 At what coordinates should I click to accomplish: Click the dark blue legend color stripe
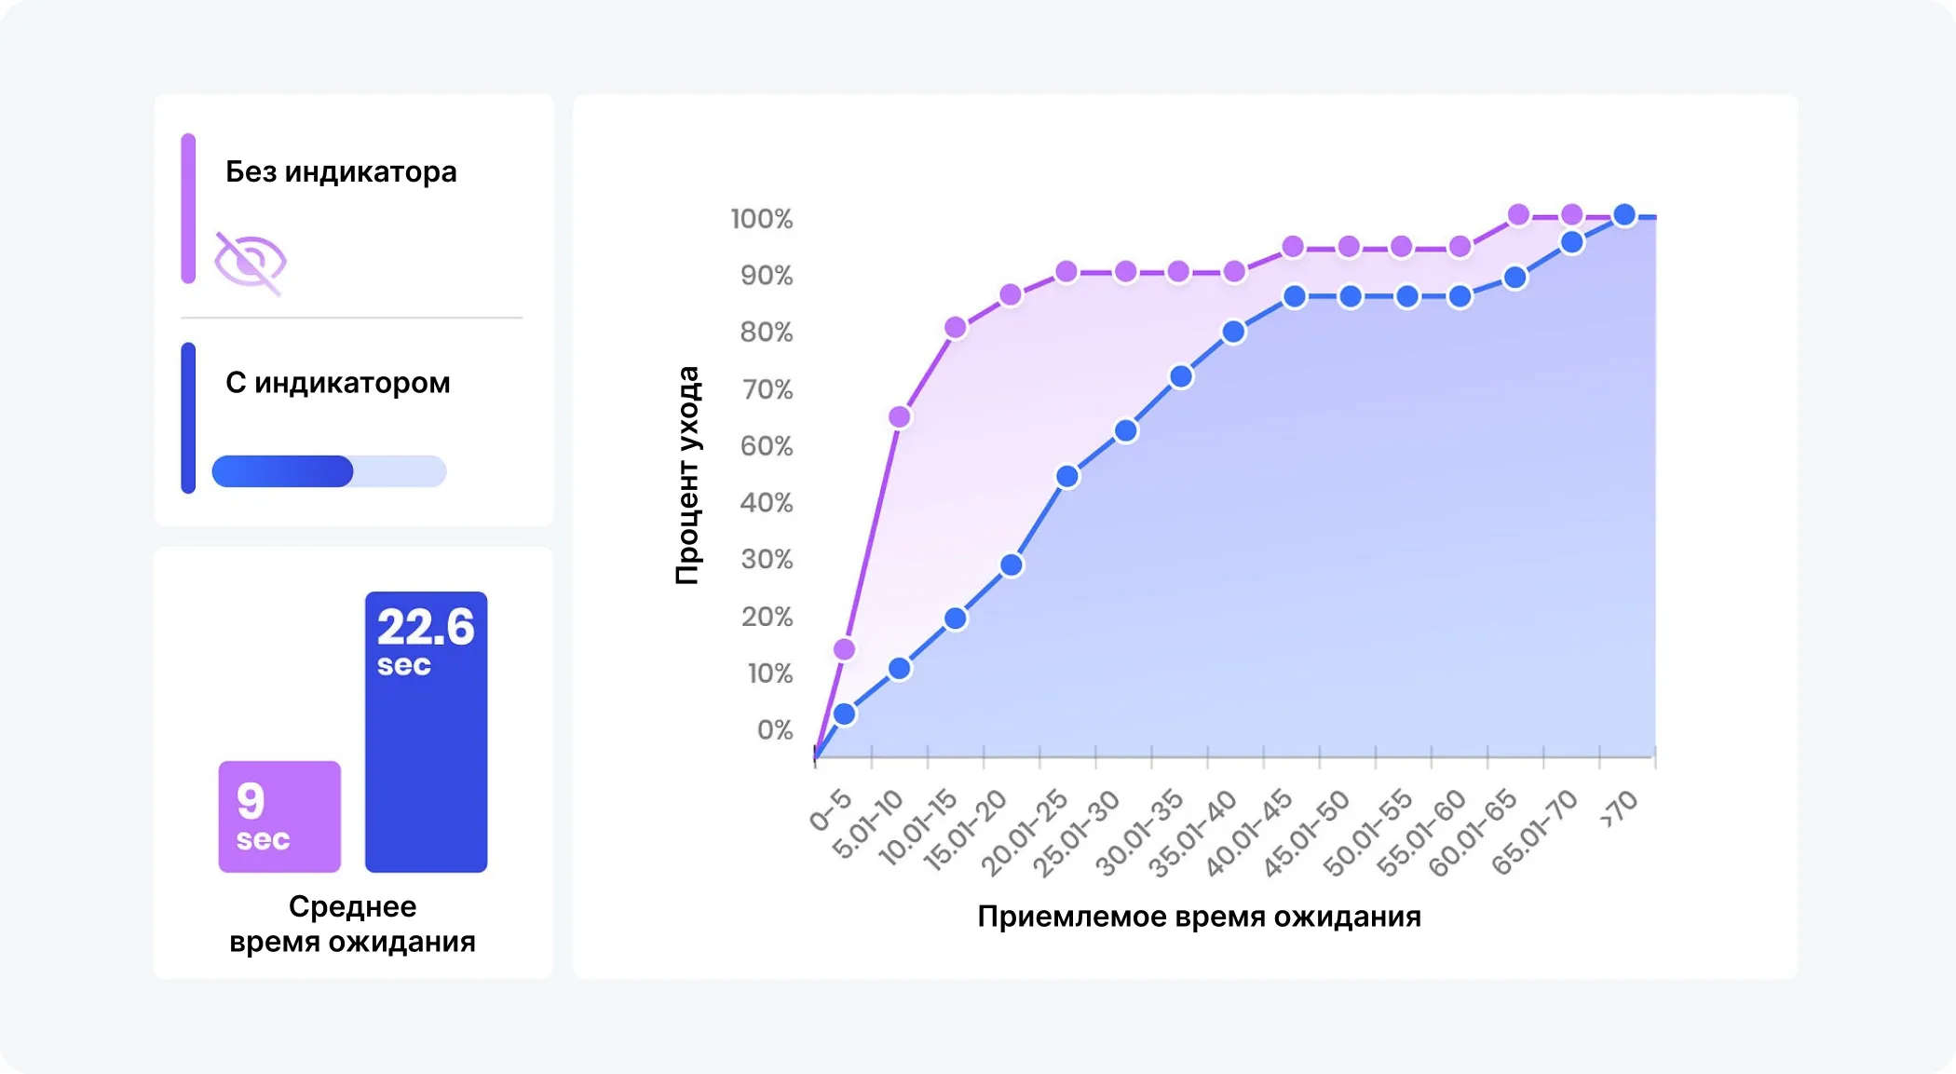(188, 418)
